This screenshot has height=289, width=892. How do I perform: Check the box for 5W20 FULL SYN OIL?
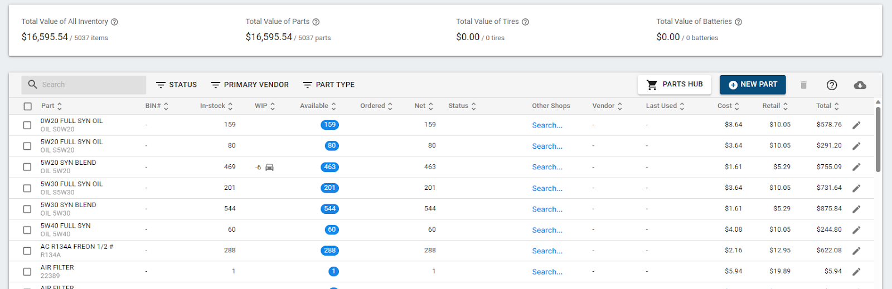tap(27, 146)
